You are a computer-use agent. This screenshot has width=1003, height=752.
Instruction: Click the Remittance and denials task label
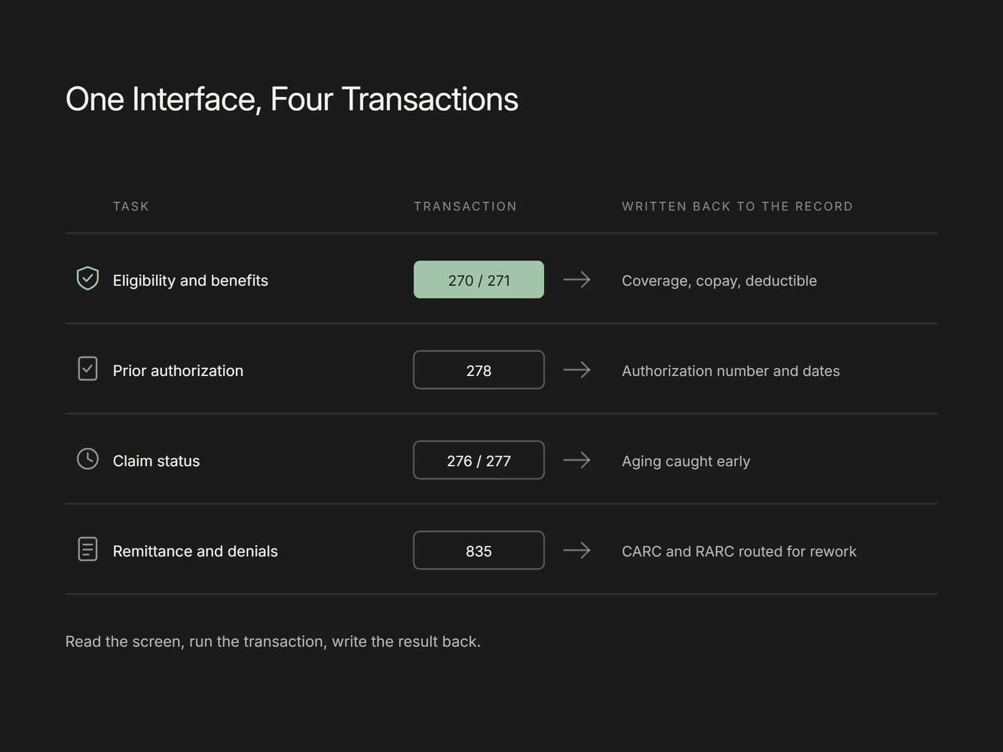click(195, 551)
